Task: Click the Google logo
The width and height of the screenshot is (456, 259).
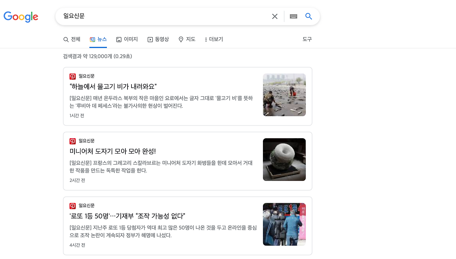Action: pyautogui.click(x=21, y=16)
